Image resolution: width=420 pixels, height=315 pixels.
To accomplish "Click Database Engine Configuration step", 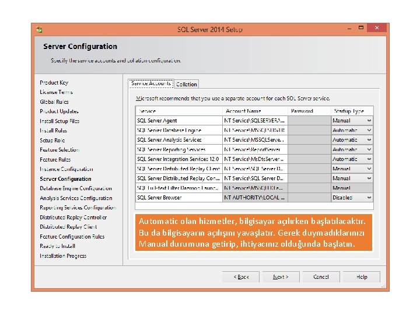I will [76, 188].
